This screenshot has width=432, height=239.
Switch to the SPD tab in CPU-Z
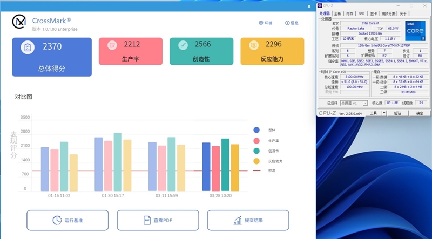361,14
